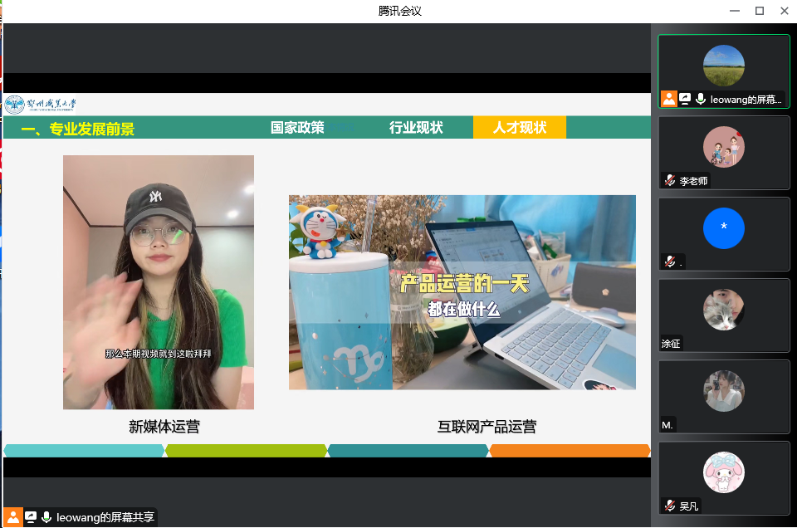Click the orange person icon in the bottom-left status bar
The height and width of the screenshot is (528, 797).
[13, 517]
